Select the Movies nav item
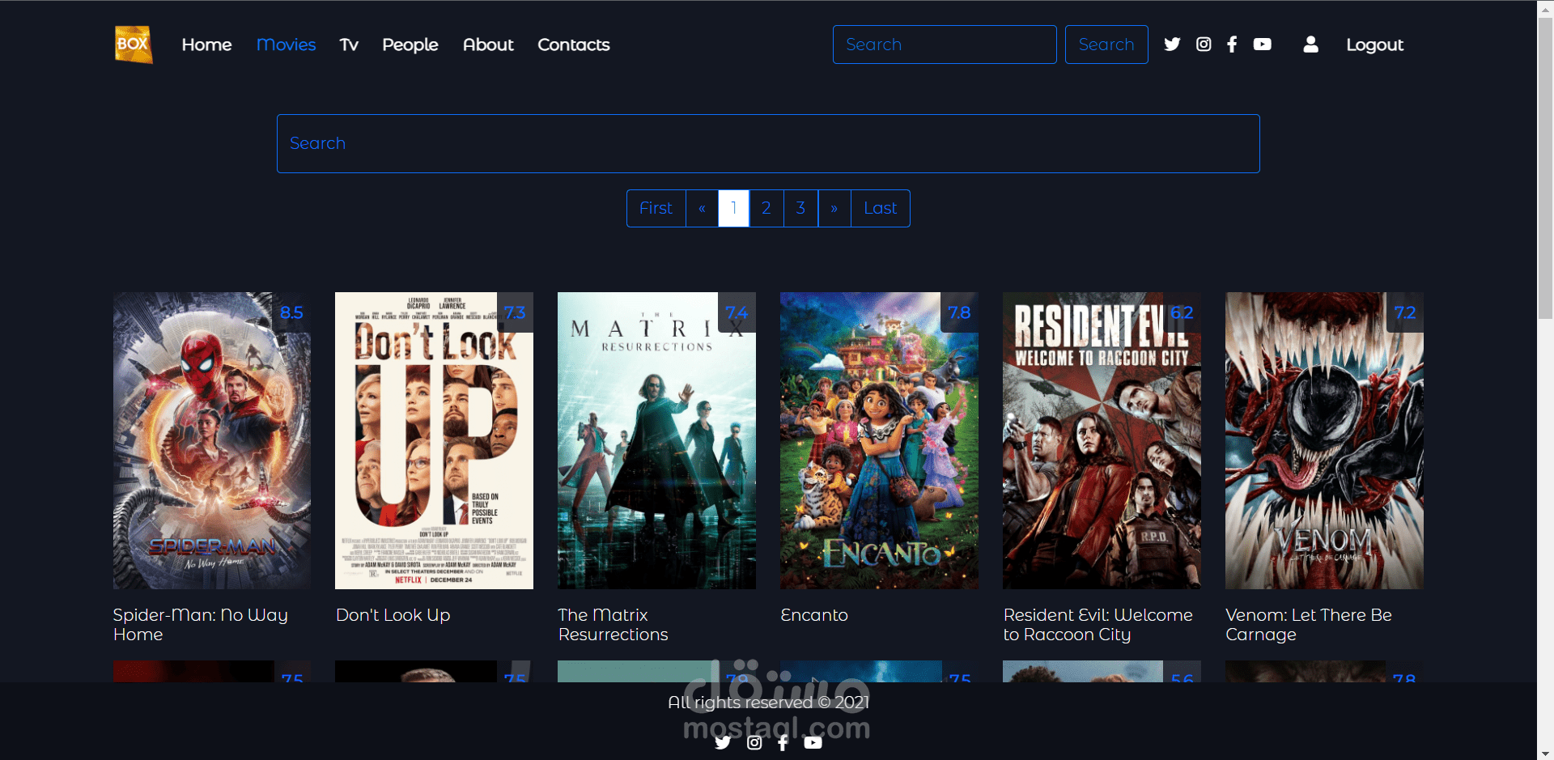This screenshot has width=1554, height=760. pyautogui.click(x=286, y=45)
